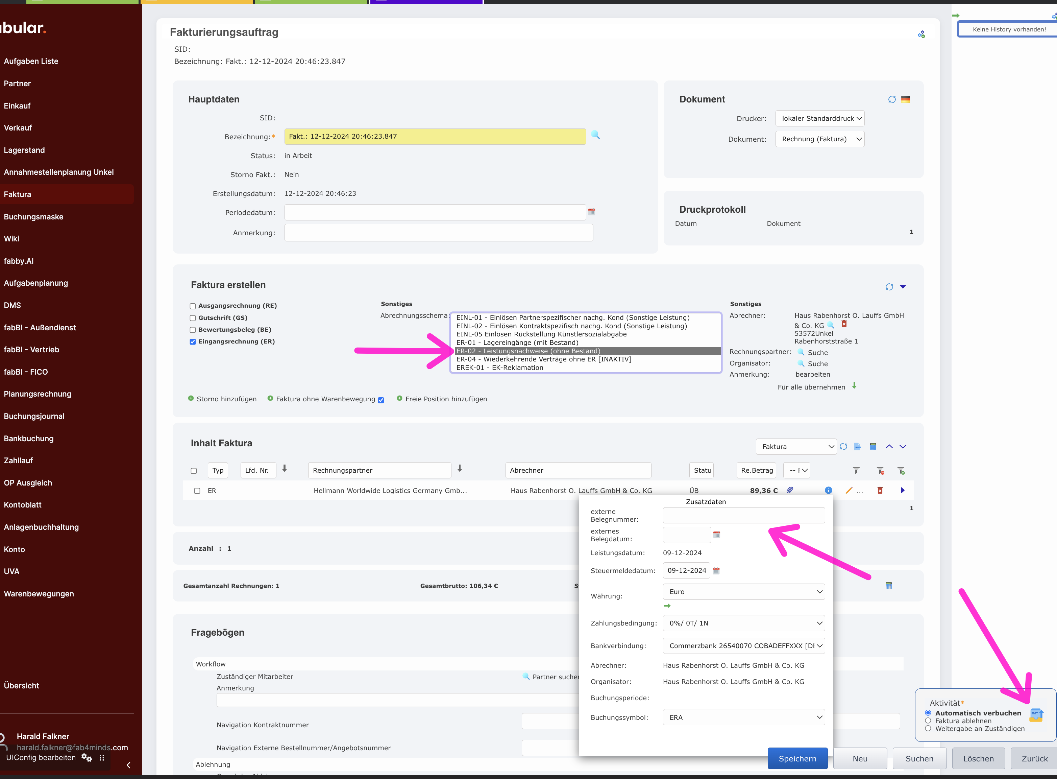Select the Faktura ablehnen radio option
The height and width of the screenshot is (779, 1057).
click(x=928, y=721)
